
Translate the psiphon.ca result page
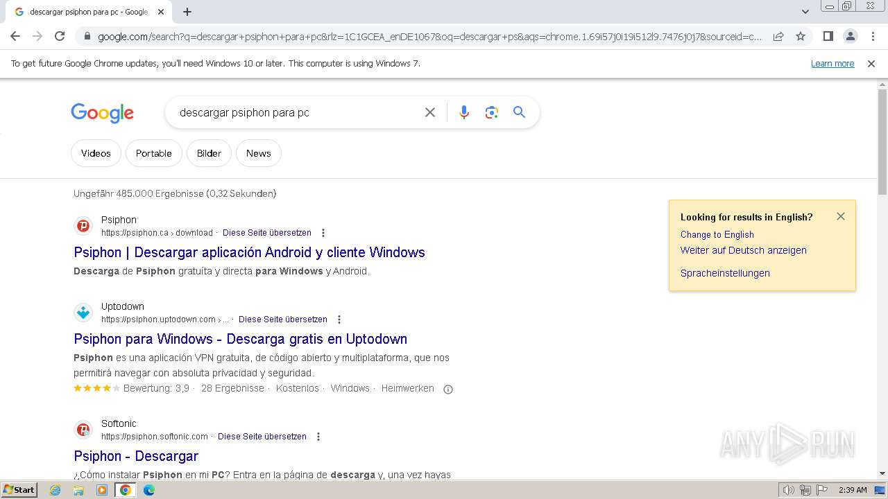coord(267,233)
